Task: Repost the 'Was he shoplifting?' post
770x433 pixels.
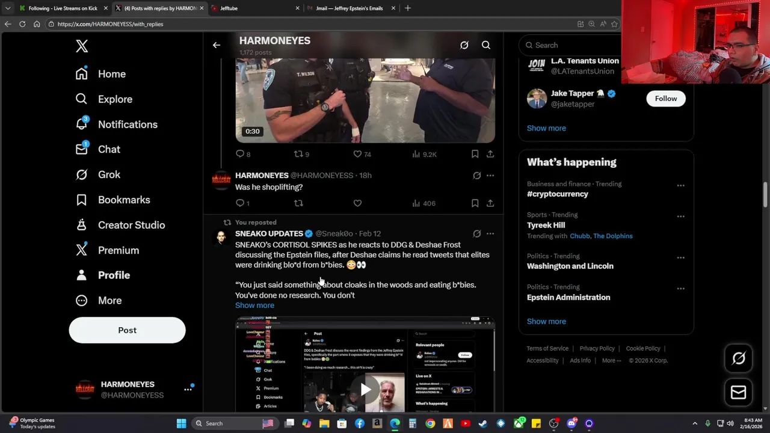Action: click(x=298, y=203)
